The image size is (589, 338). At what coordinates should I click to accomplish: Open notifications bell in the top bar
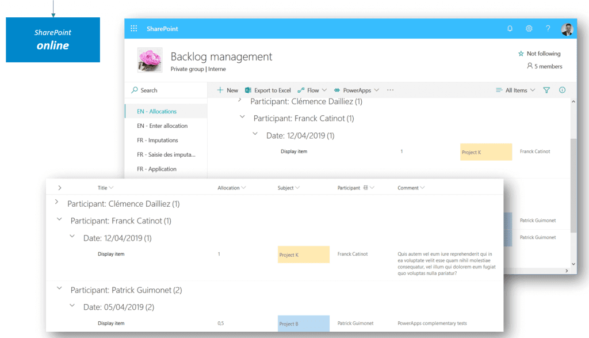(x=510, y=28)
